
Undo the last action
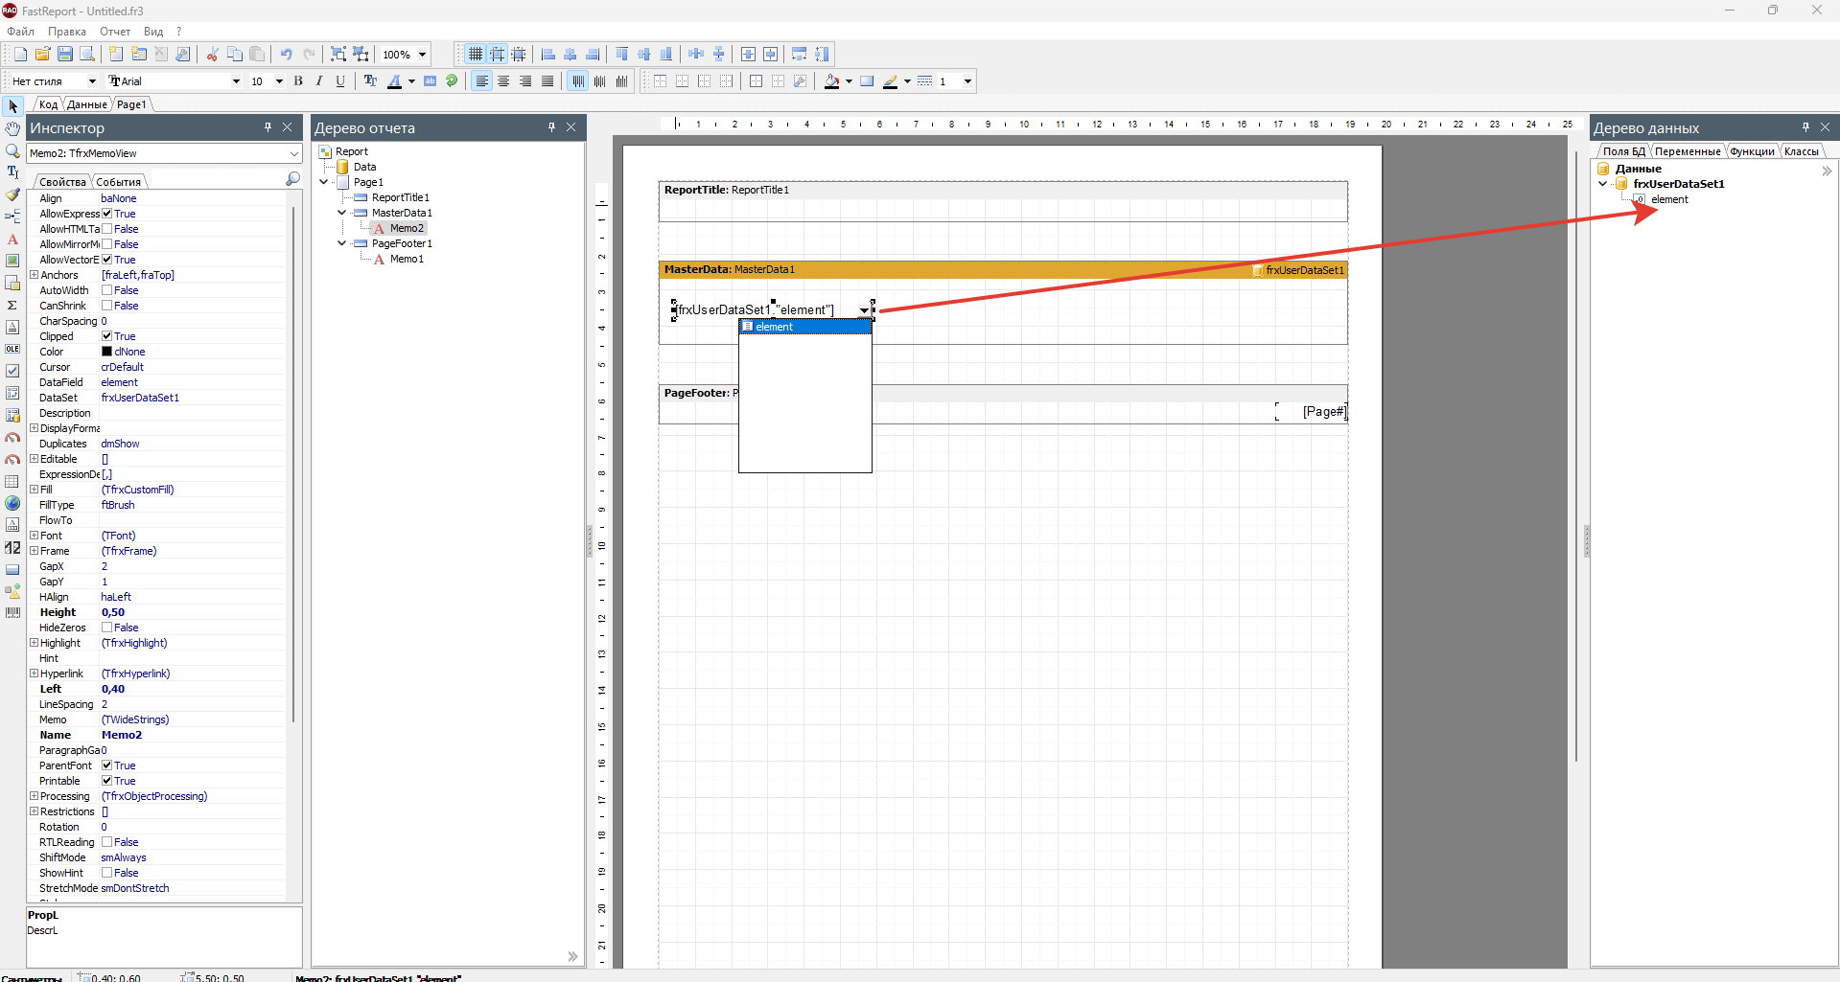coord(286,55)
